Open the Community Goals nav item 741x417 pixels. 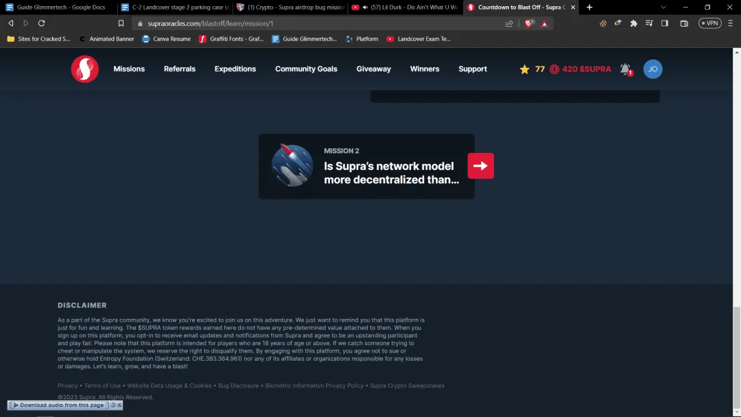click(306, 69)
